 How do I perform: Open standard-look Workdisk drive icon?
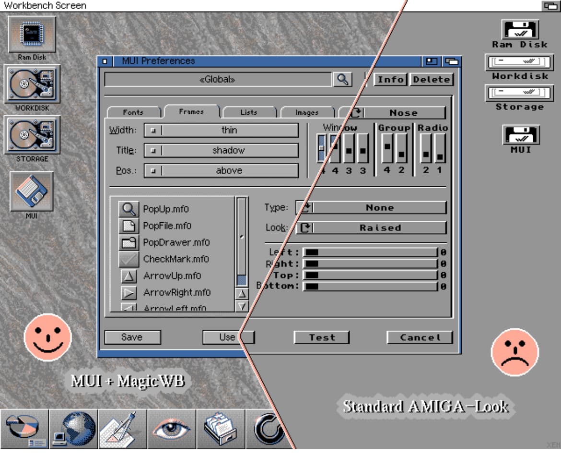coord(519,62)
